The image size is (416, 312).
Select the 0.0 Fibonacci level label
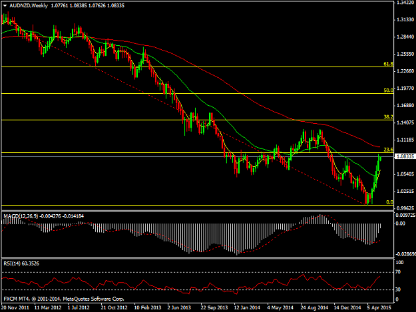[389, 202]
